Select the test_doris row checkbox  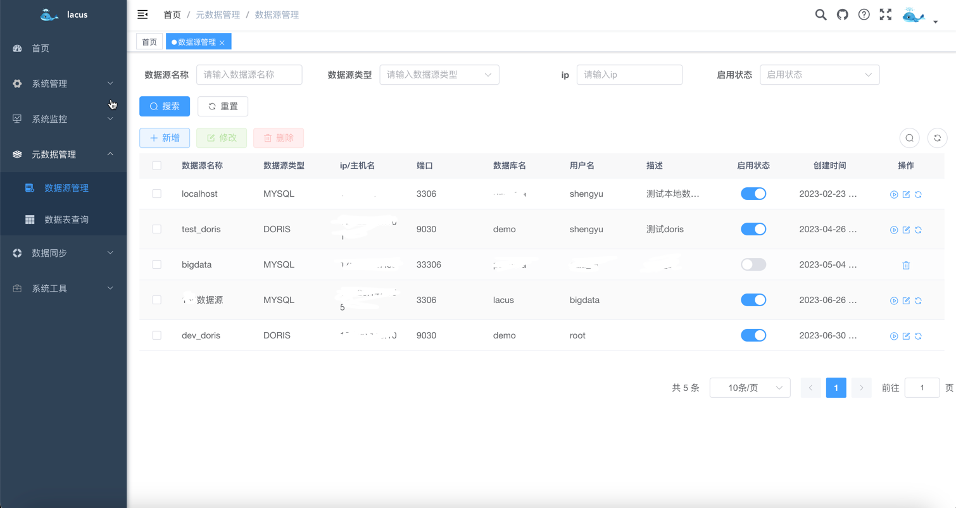156,229
